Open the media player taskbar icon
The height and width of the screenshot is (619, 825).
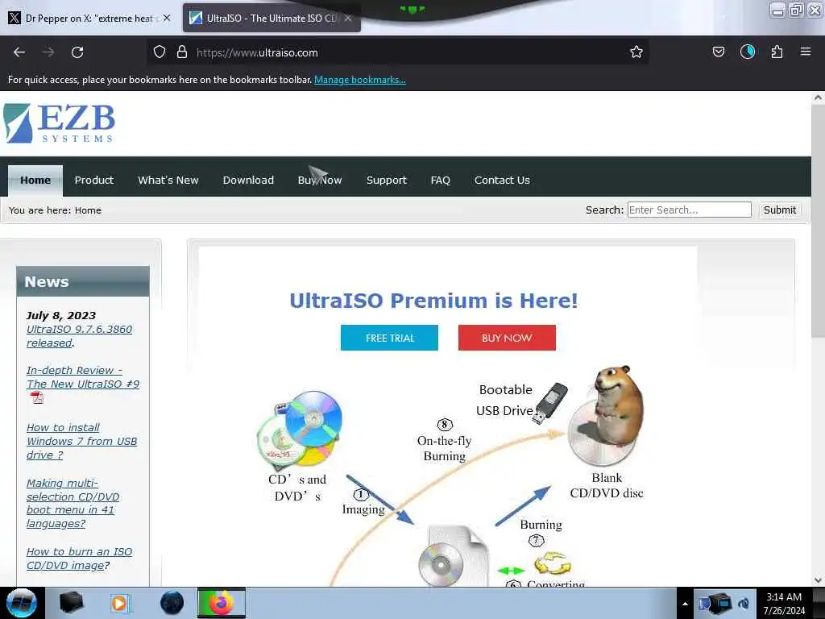(120, 603)
